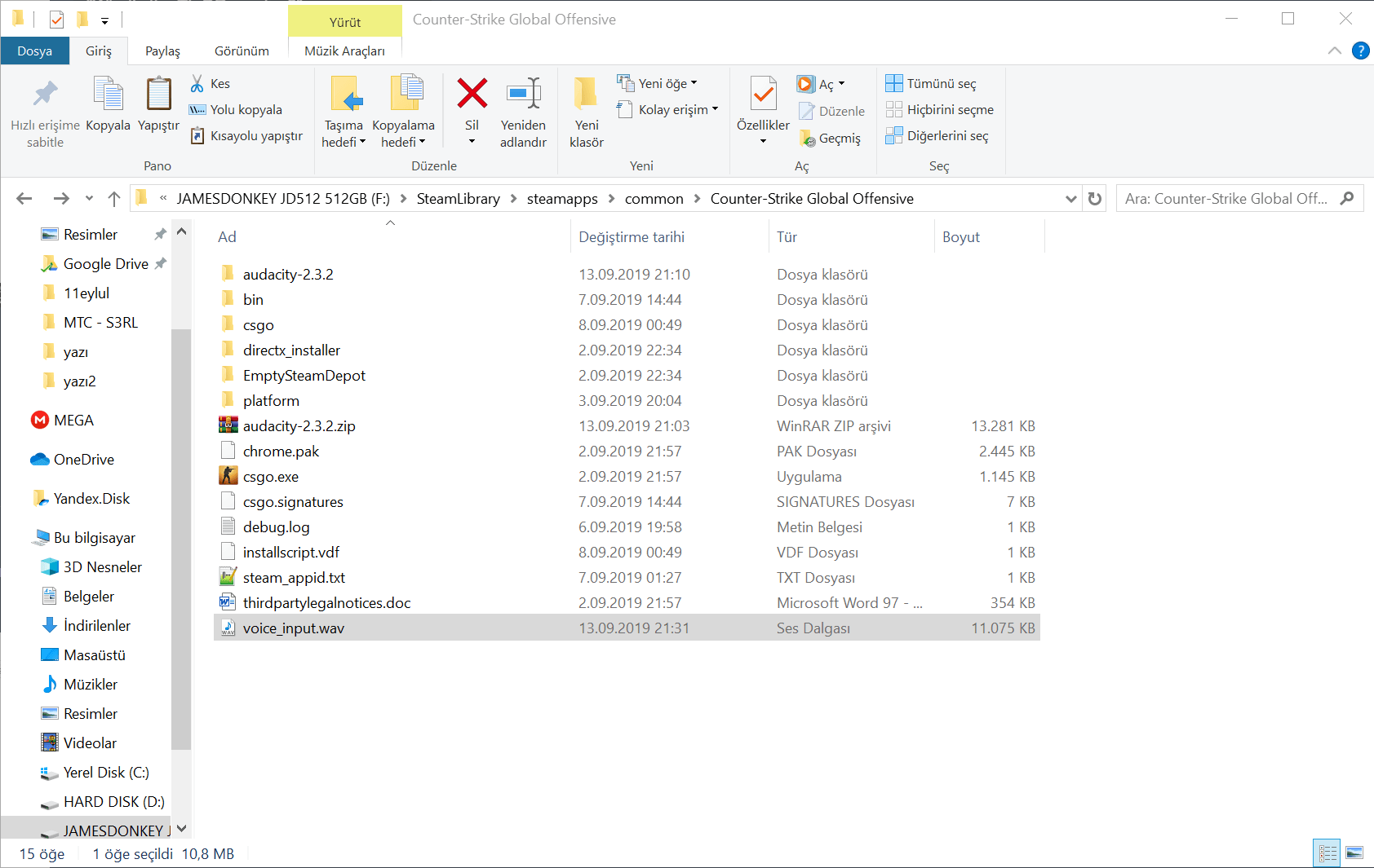This screenshot has width=1374, height=868.
Task: Click the search box for Counter-Strike folder
Action: point(1226,199)
